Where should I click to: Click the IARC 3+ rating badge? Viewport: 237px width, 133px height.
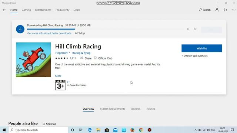pyautogui.click(x=60, y=85)
